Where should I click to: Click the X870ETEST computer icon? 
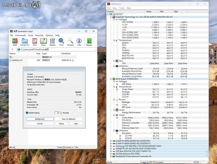pyautogui.click(x=111, y=14)
